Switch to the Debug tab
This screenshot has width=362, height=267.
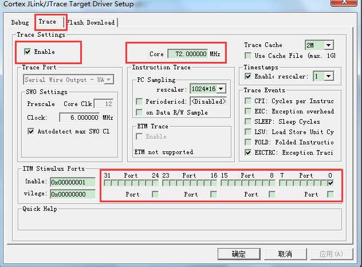click(x=20, y=22)
